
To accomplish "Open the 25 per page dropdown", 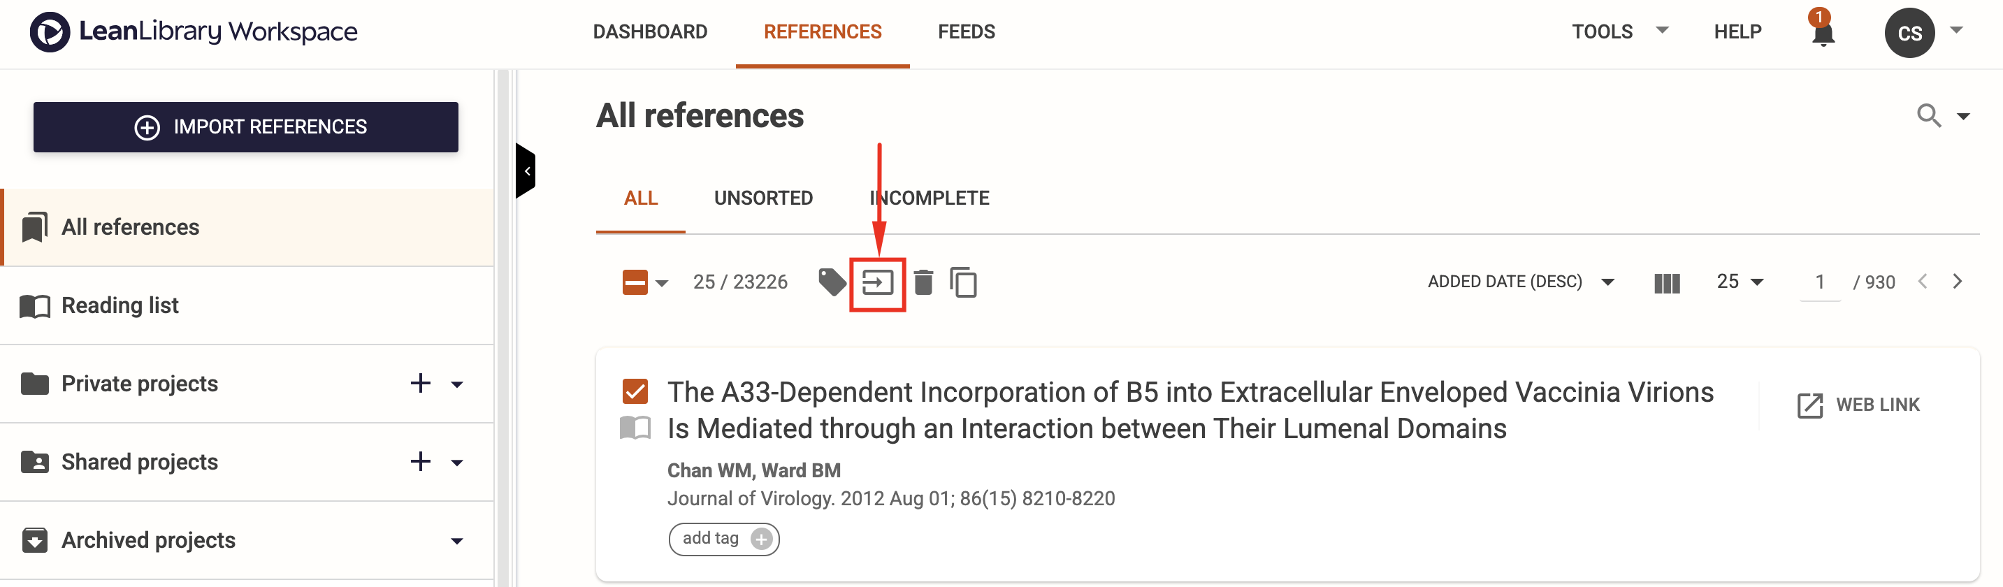I will pyautogui.click(x=1740, y=282).
